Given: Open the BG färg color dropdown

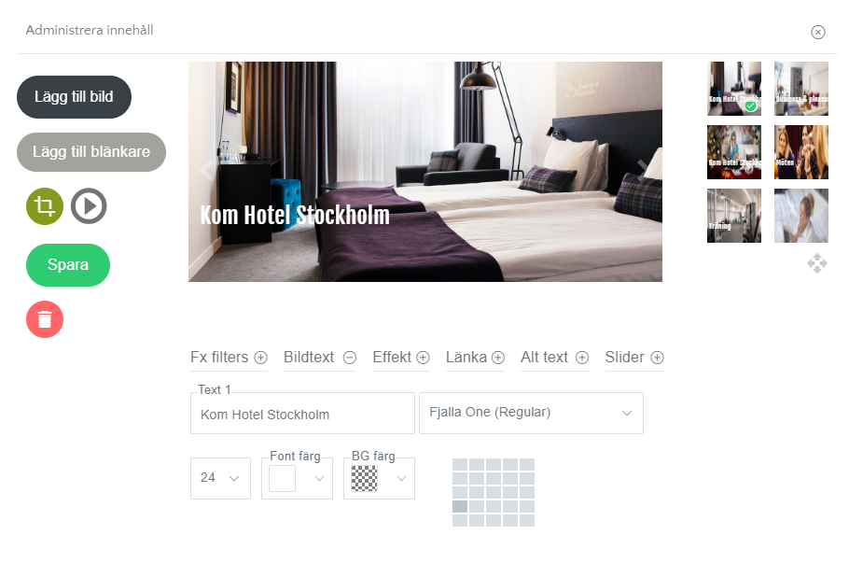Looking at the screenshot, I should [x=379, y=478].
